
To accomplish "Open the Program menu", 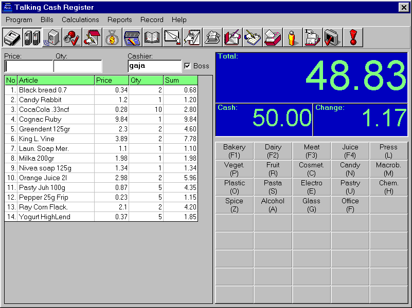I will [19, 20].
